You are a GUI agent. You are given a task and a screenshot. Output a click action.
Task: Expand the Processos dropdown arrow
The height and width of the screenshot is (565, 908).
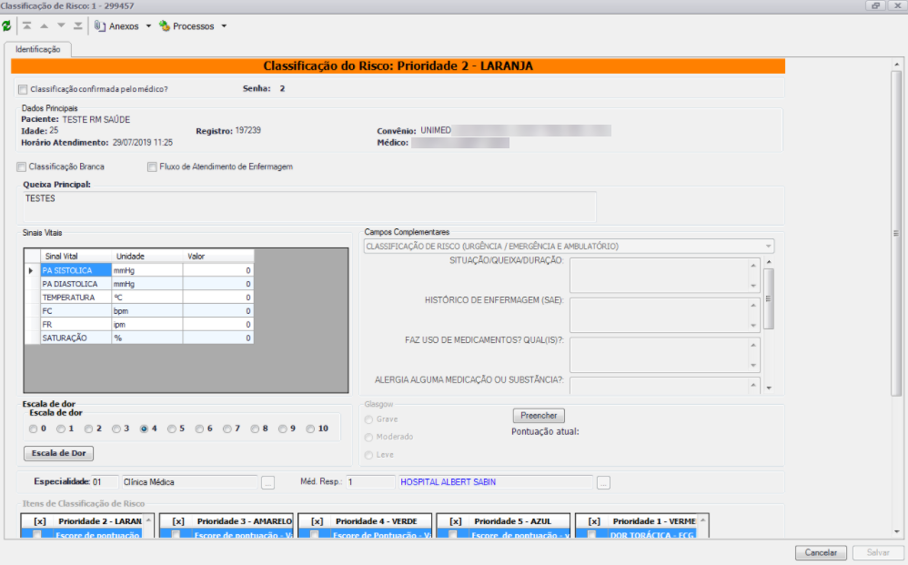(x=224, y=26)
